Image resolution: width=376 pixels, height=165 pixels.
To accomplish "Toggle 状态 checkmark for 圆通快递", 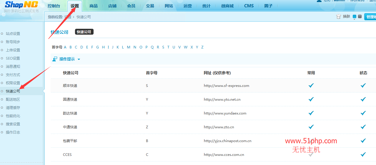I will pyautogui.click(x=363, y=99).
